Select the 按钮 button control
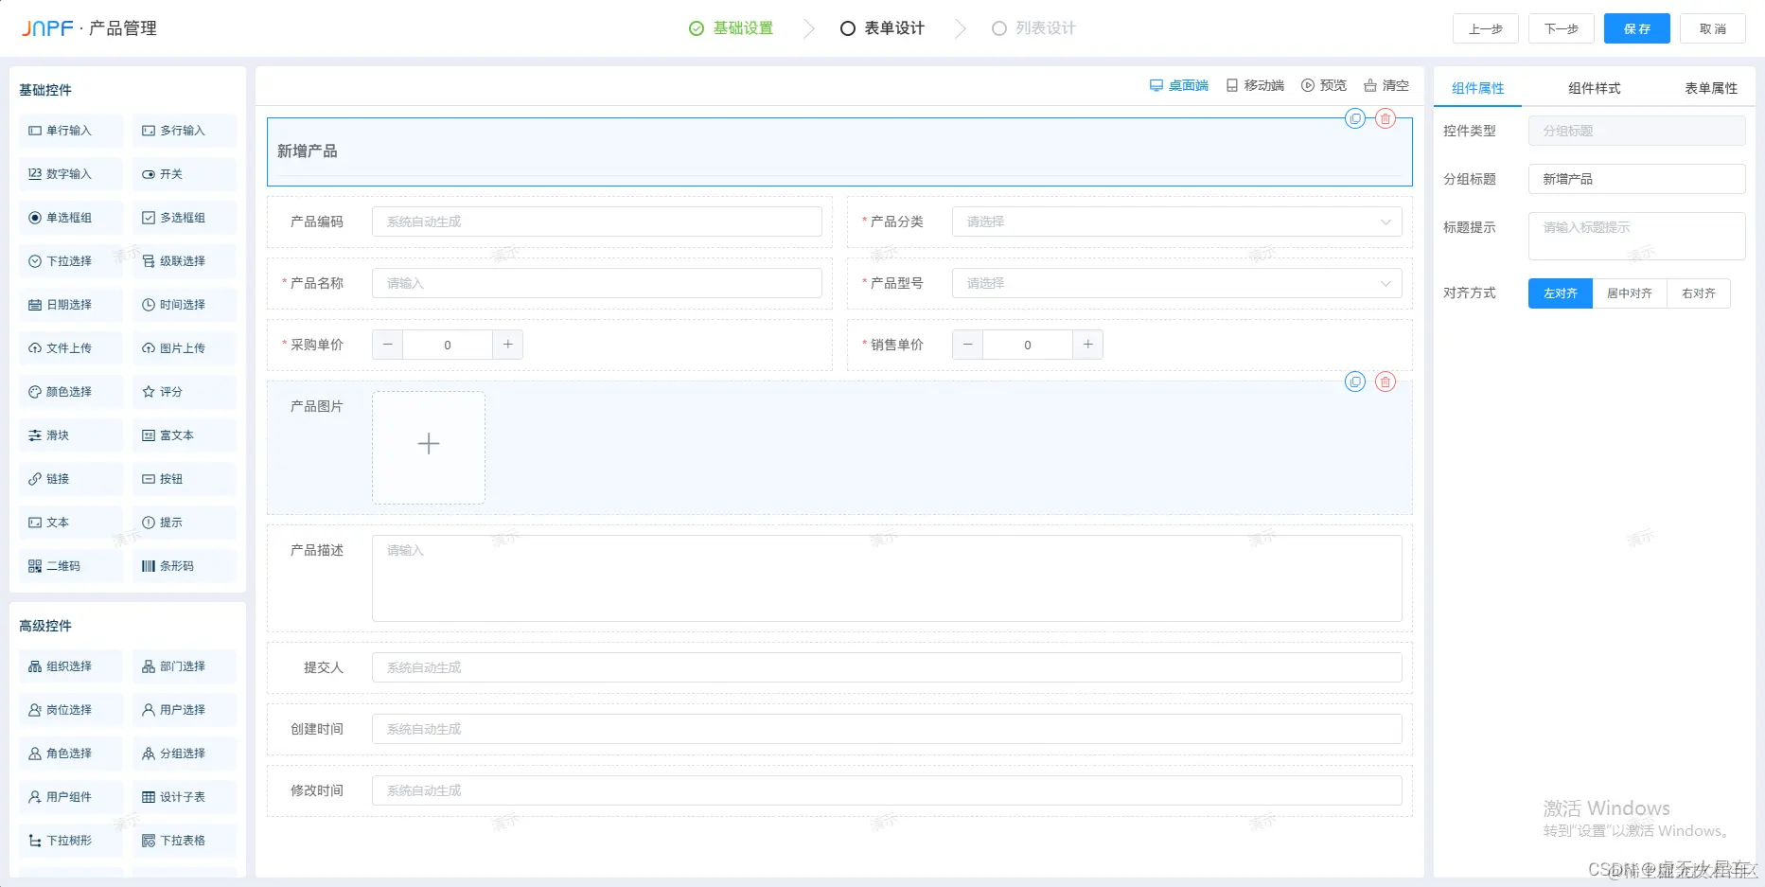The image size is (1765, 887). pyautogui.click(x=185, y=479)
